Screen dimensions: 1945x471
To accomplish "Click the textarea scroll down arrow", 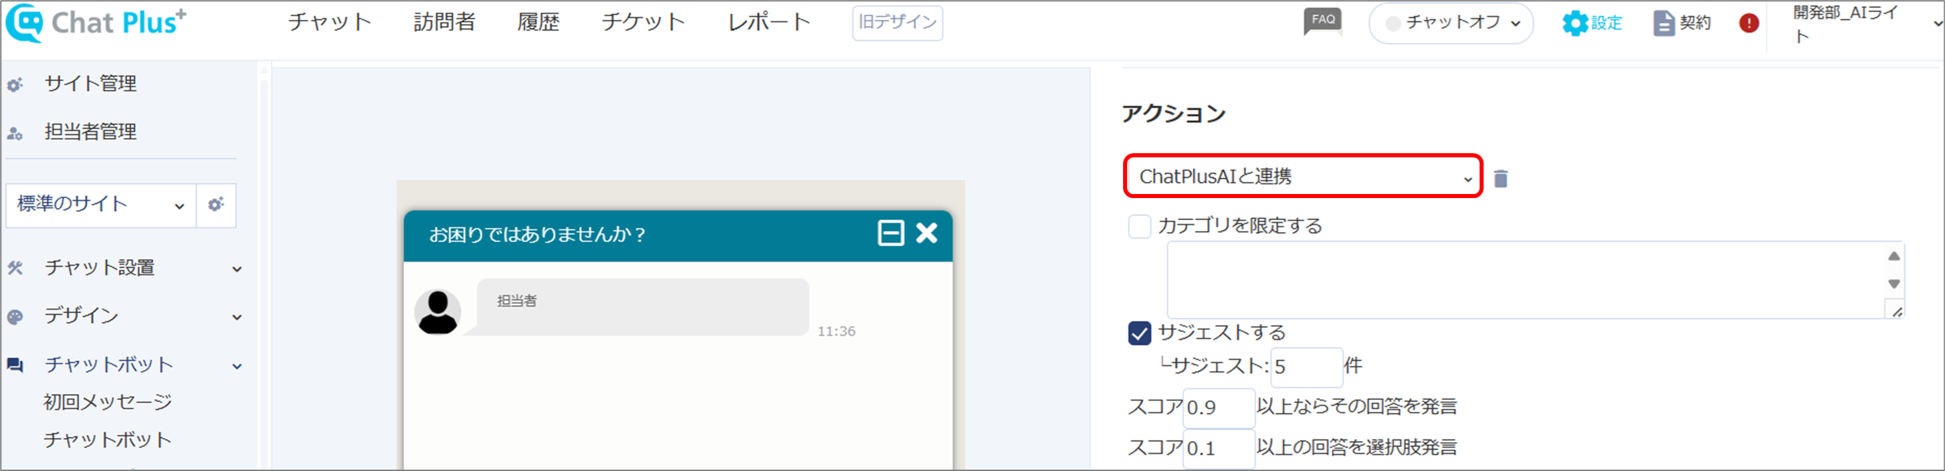I will tap(1893, 284).
